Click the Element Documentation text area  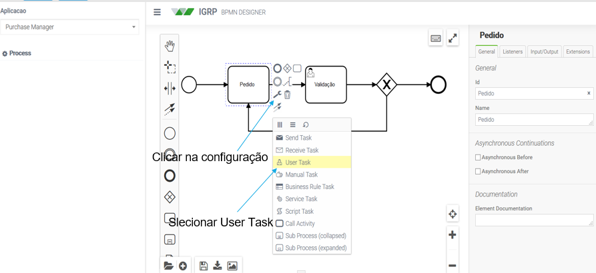tap(534, 220)
